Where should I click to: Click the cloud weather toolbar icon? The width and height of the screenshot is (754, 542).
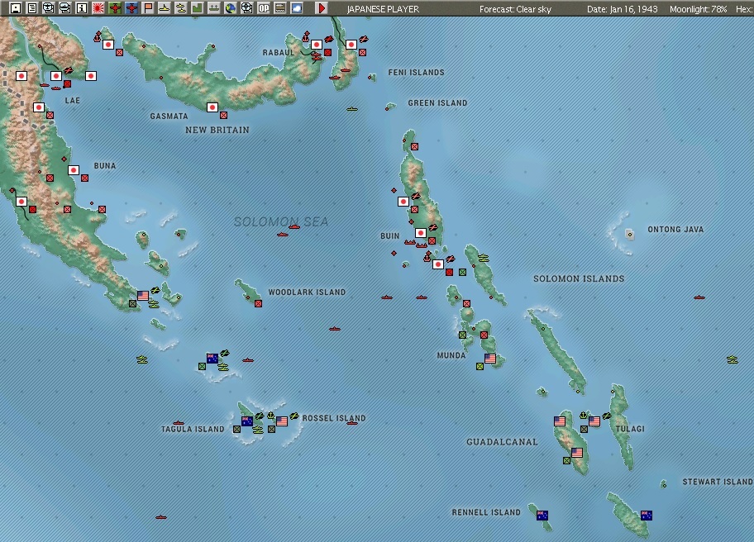[297, 7]
